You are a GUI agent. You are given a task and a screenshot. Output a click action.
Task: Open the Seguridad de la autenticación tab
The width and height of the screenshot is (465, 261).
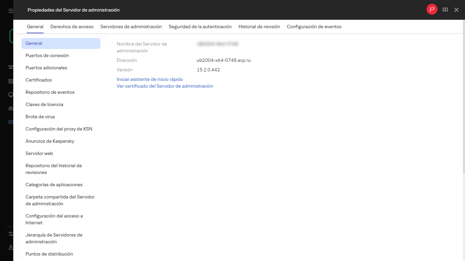click(199, 27)
